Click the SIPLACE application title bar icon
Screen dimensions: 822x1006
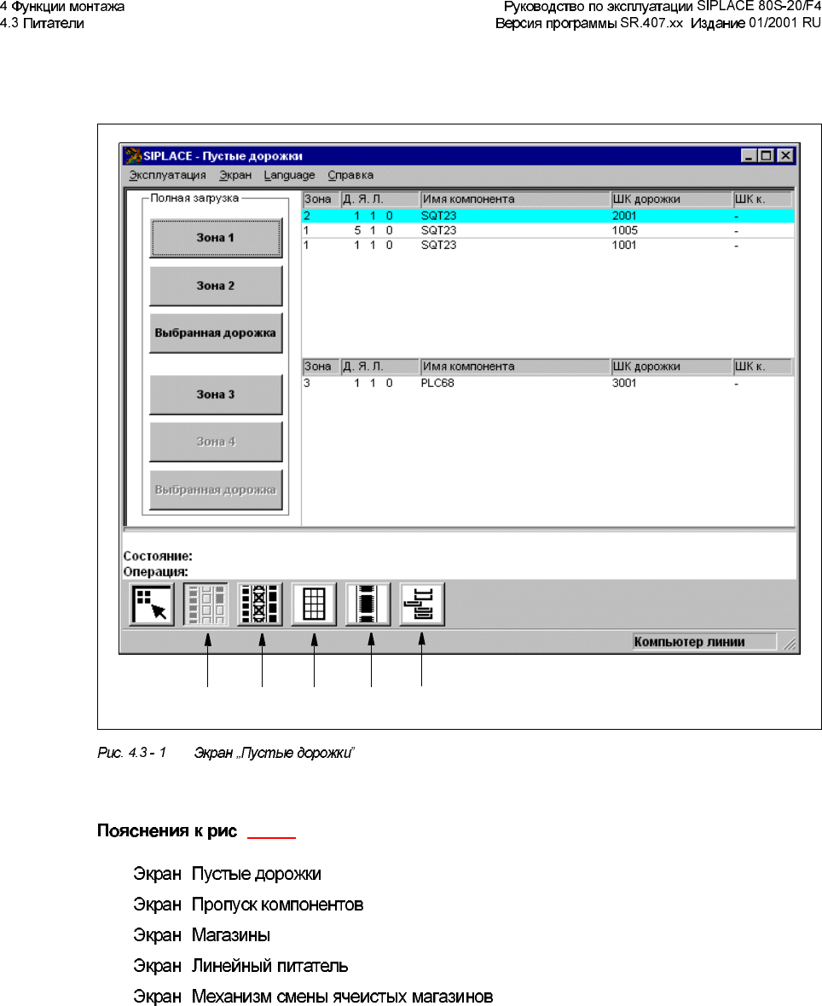pos(133,155)
